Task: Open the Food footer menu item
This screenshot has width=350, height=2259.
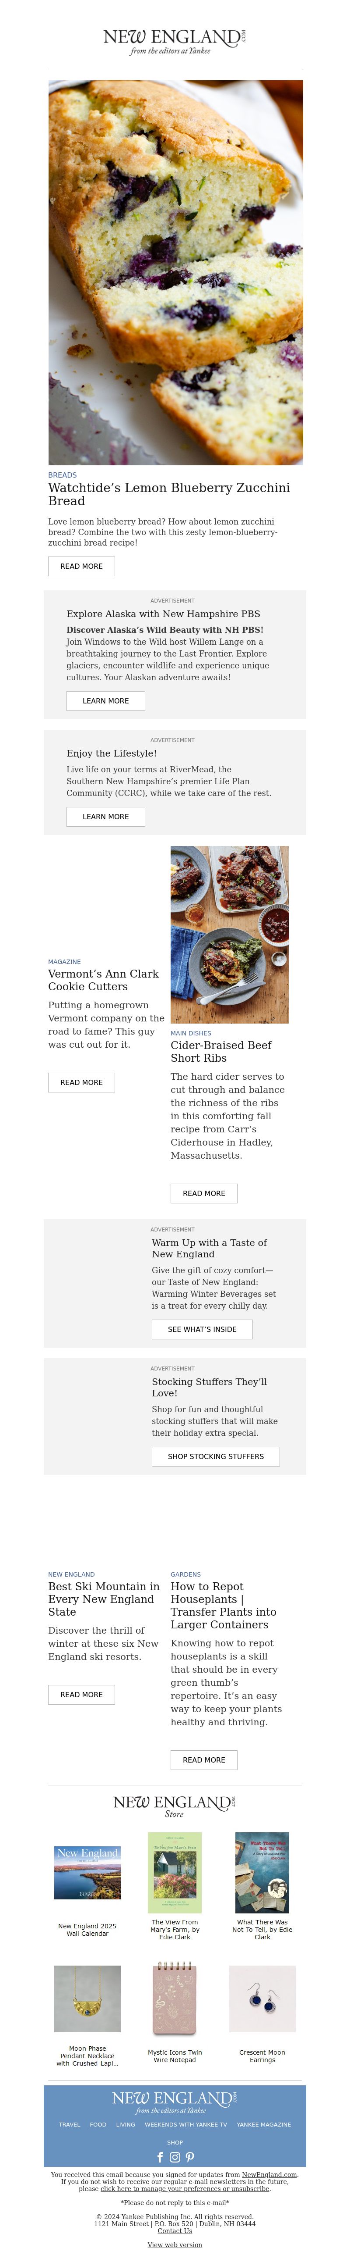Action: (x=98, y=2125)
